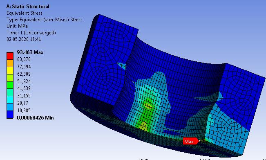This screenshot has width=266, height=160.
Task: Click the A: Static Structural title text
Action: [28, 7]
